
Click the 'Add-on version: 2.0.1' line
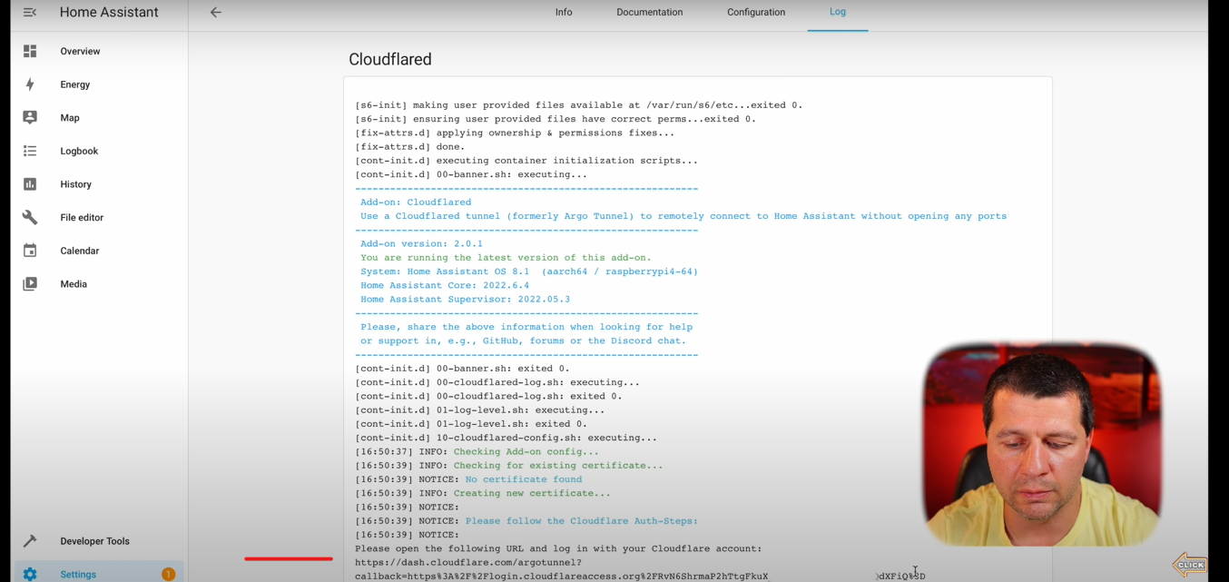(421, 244)
